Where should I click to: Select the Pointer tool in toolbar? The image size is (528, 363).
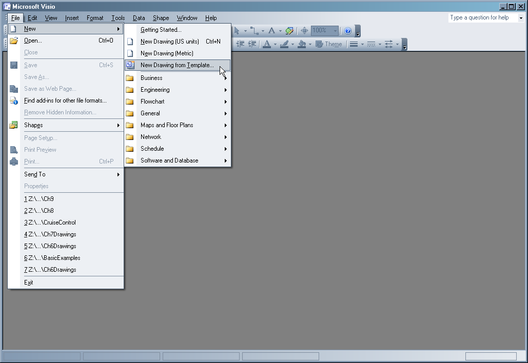[237, 31]
